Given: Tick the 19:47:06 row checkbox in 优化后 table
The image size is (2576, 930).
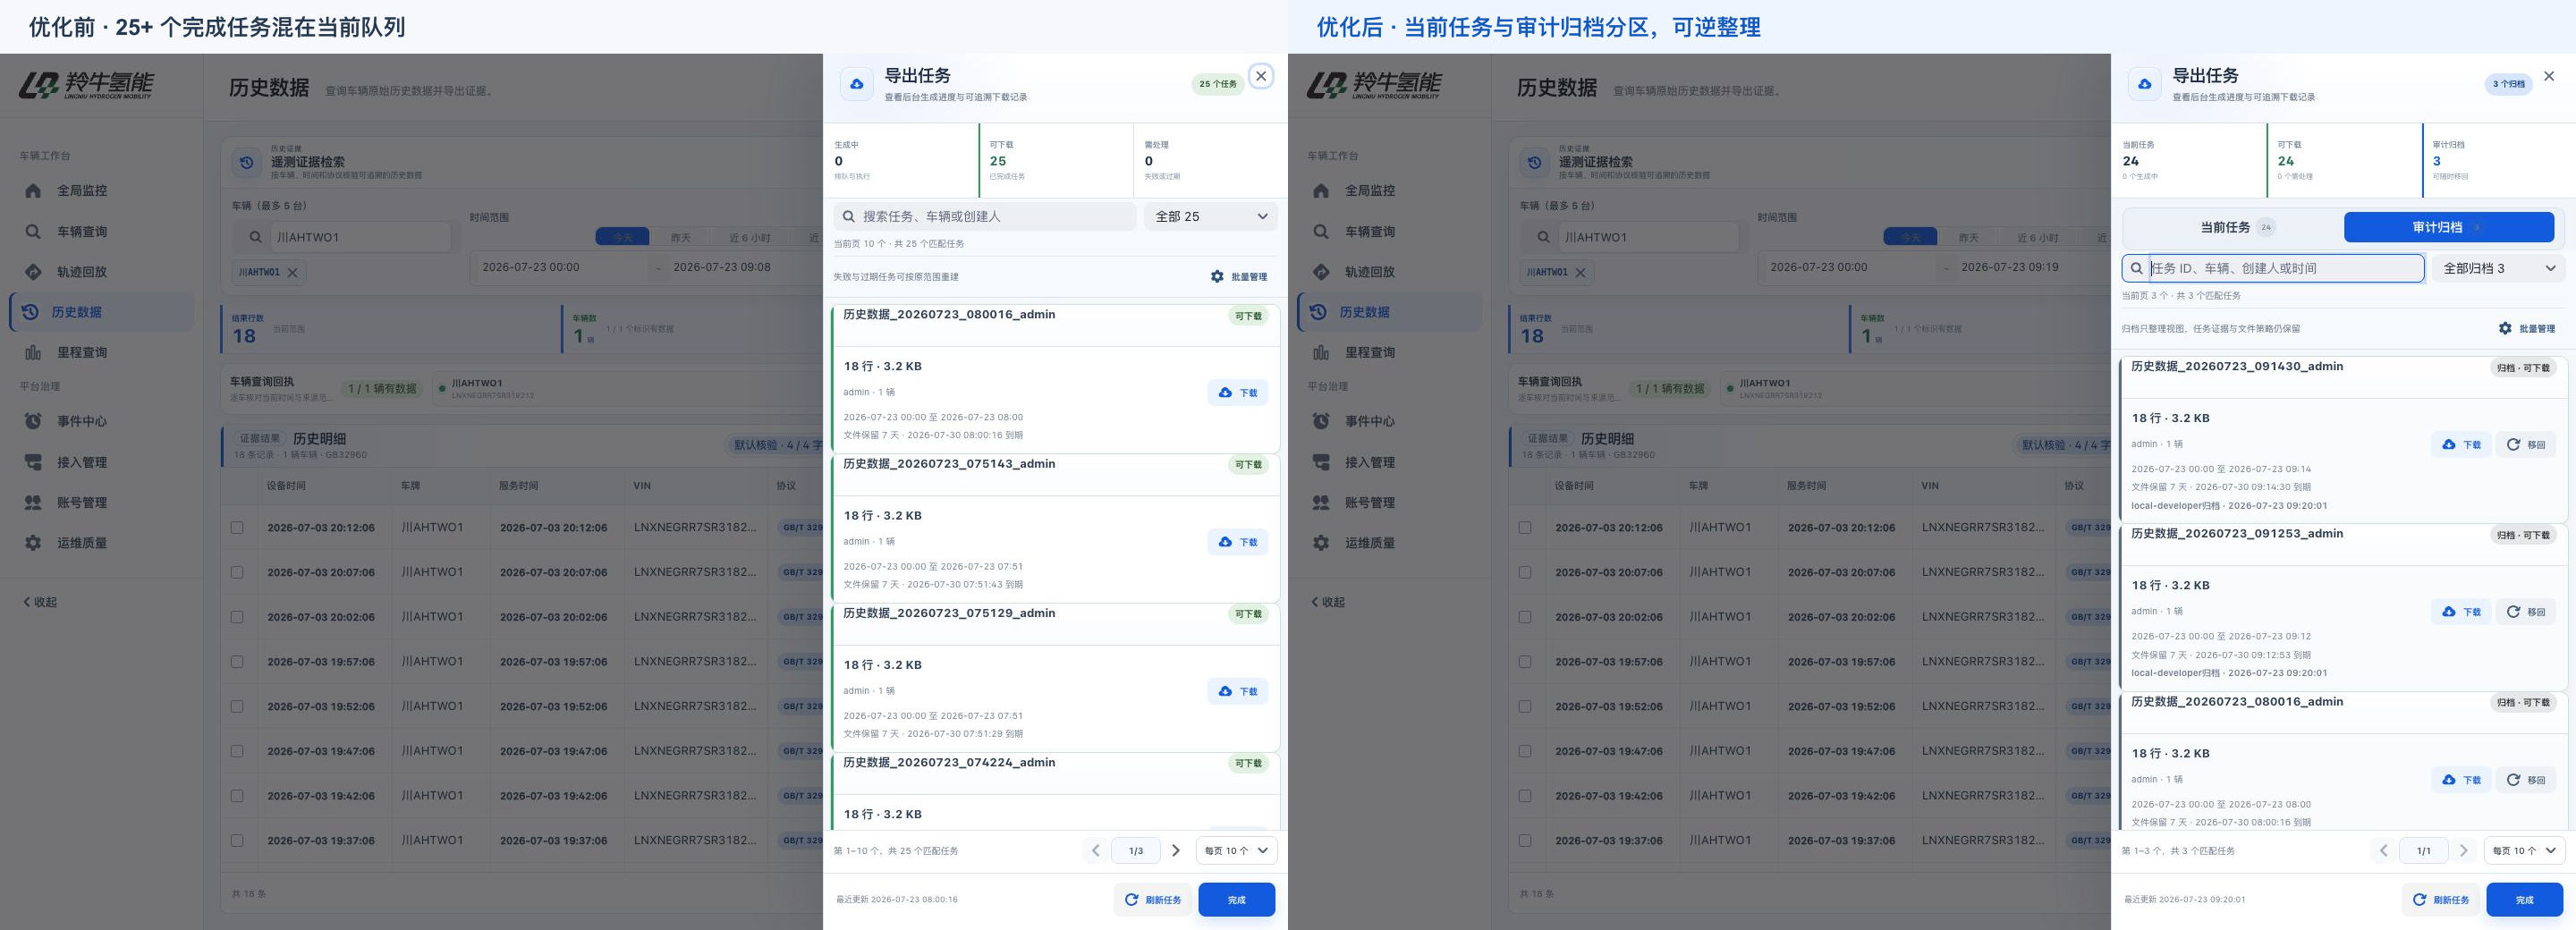Looking at the screenshot, I should 1525,751.
